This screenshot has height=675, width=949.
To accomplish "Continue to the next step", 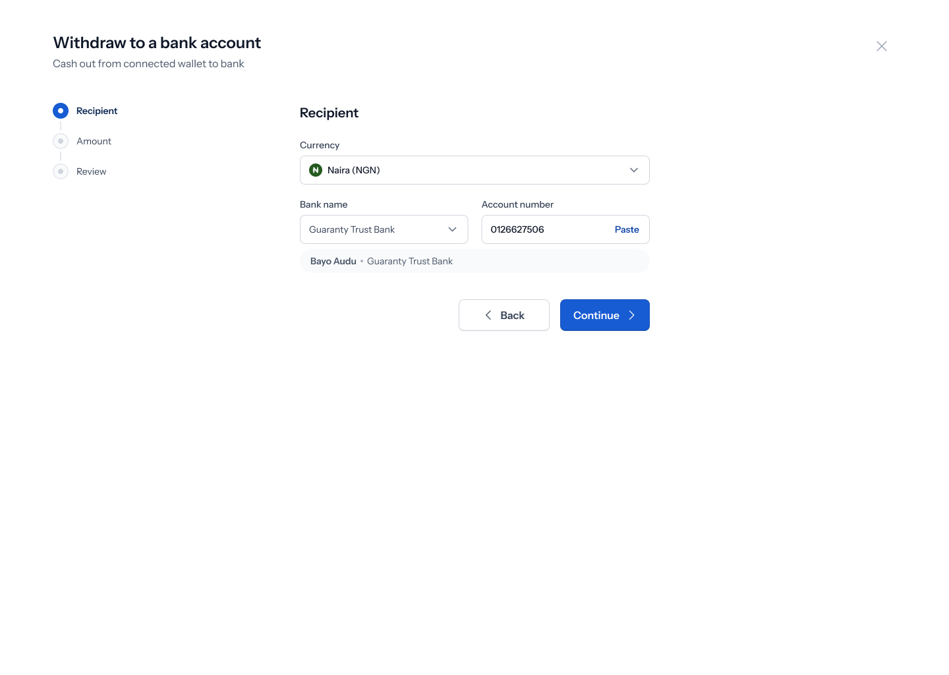I will 605,315.
